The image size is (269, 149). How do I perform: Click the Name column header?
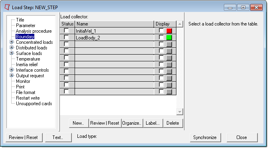[x=115, y=24]
